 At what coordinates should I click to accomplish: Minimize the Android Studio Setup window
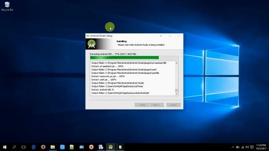coord(161,36)
